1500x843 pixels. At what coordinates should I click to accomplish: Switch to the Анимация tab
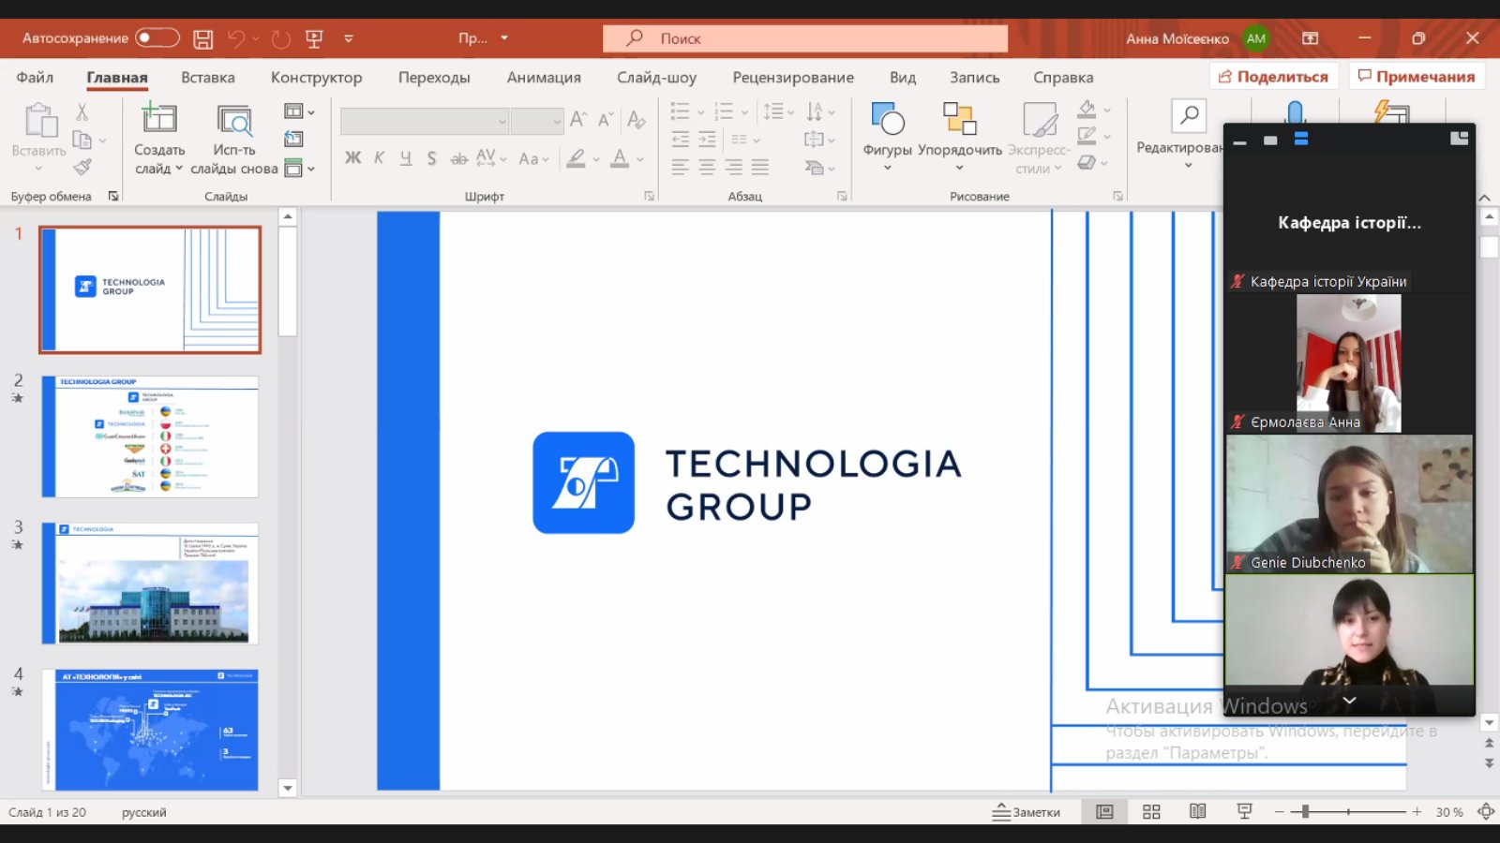(544, 77)
